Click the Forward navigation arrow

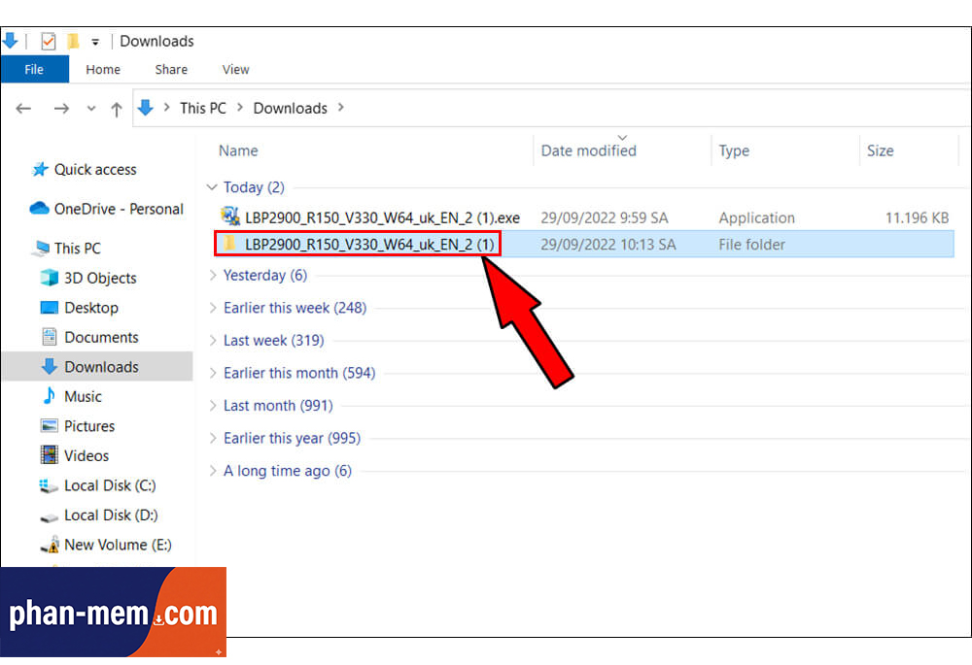click(60, 109)
